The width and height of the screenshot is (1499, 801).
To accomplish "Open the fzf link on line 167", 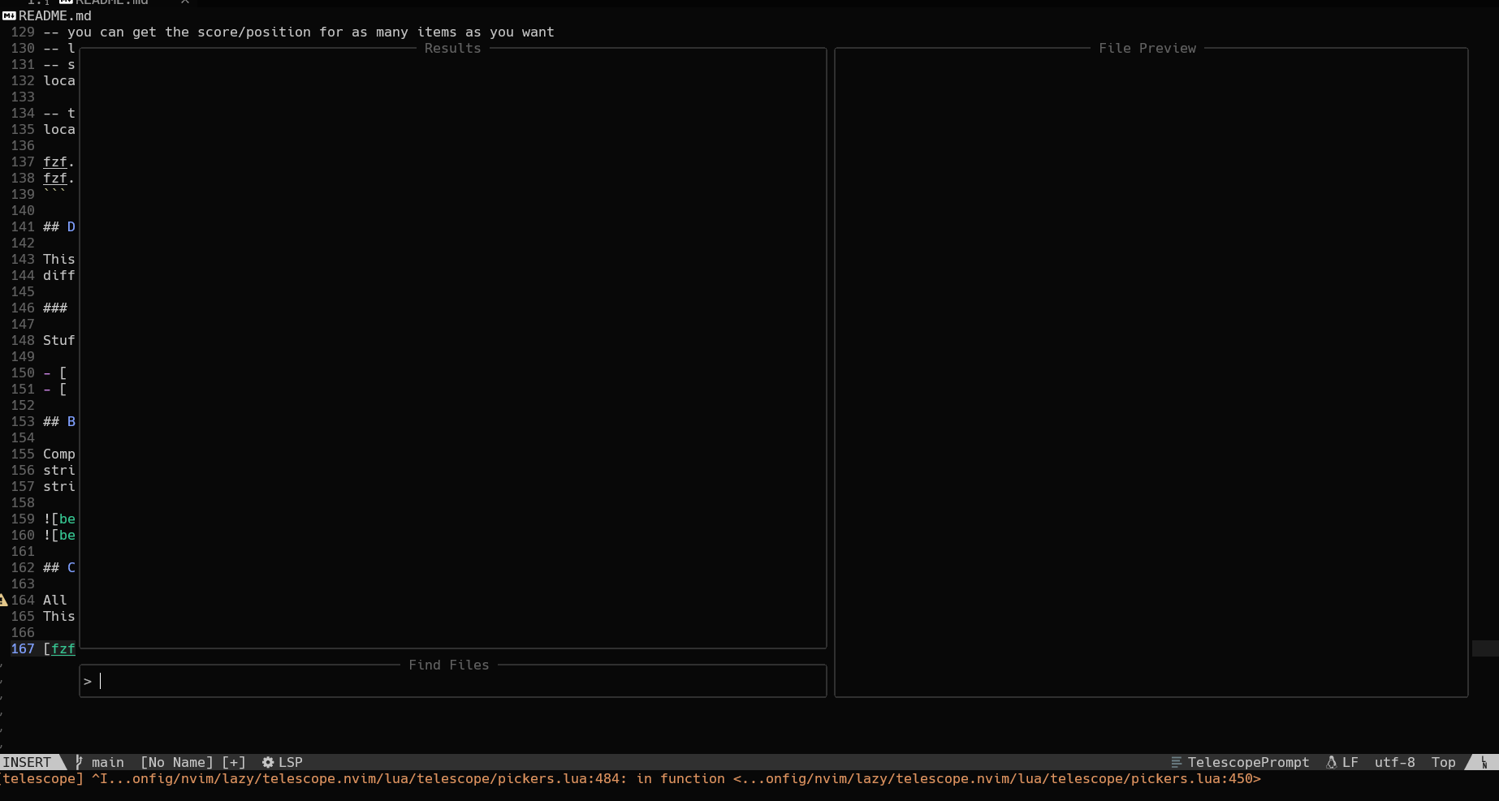I will [x=63, y=648].
